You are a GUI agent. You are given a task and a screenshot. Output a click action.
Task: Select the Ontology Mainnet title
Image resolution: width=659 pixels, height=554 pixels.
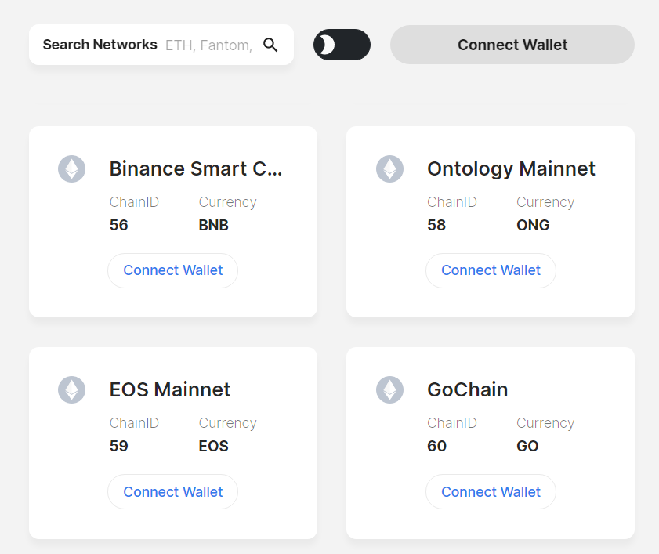[511, 168]
